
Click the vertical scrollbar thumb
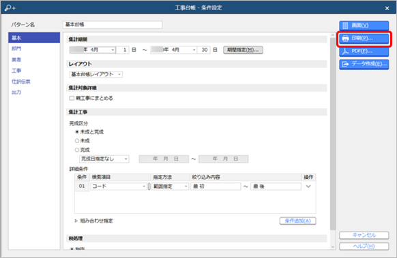coord(333,134)
